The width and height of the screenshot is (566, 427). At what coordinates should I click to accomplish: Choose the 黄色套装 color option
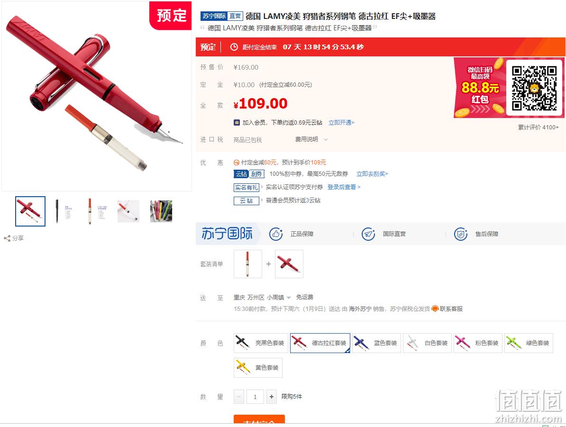(x=258, y=367)
